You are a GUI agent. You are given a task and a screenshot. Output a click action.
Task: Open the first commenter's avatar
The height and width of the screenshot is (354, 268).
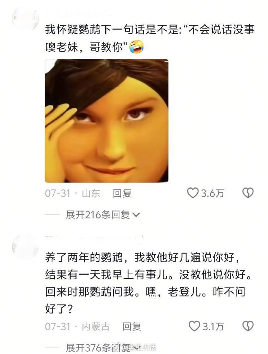(25, 19)
